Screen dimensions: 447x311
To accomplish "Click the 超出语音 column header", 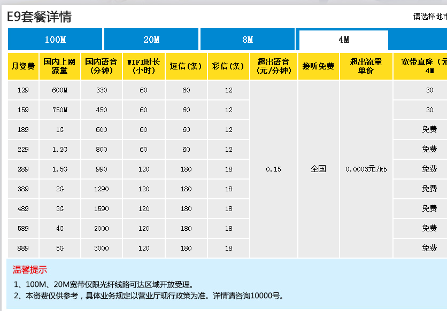I will tap(273, 66).
